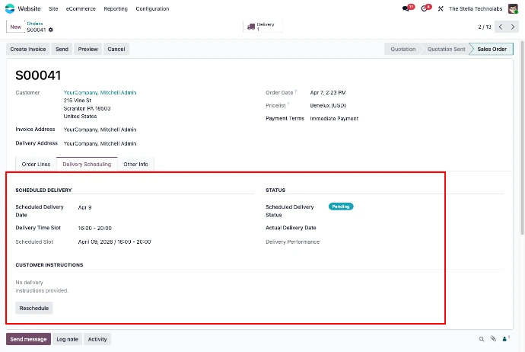Click the gear icon beside S00041
Screen dimensions: 525x352
pyautogui.click(x=51, y=30)
